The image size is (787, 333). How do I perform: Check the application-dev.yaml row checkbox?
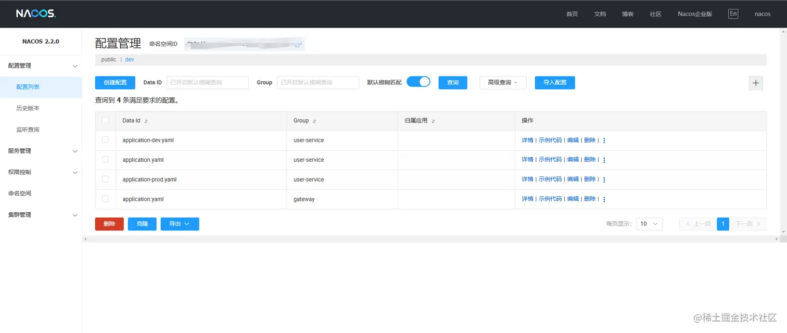[x=106, y=140]
